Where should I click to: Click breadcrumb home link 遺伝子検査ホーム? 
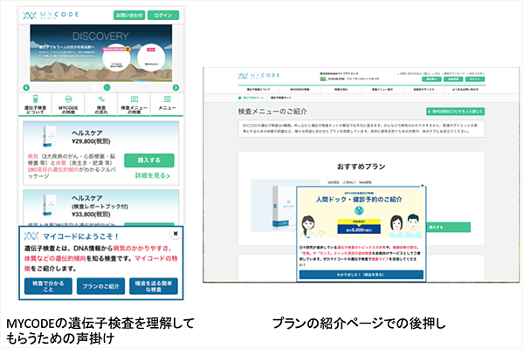251,98
